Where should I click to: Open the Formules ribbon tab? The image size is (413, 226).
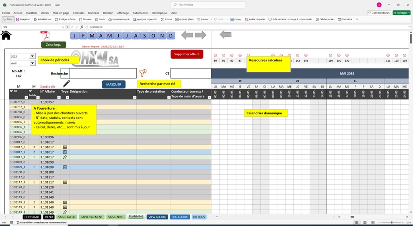point(79,12)
